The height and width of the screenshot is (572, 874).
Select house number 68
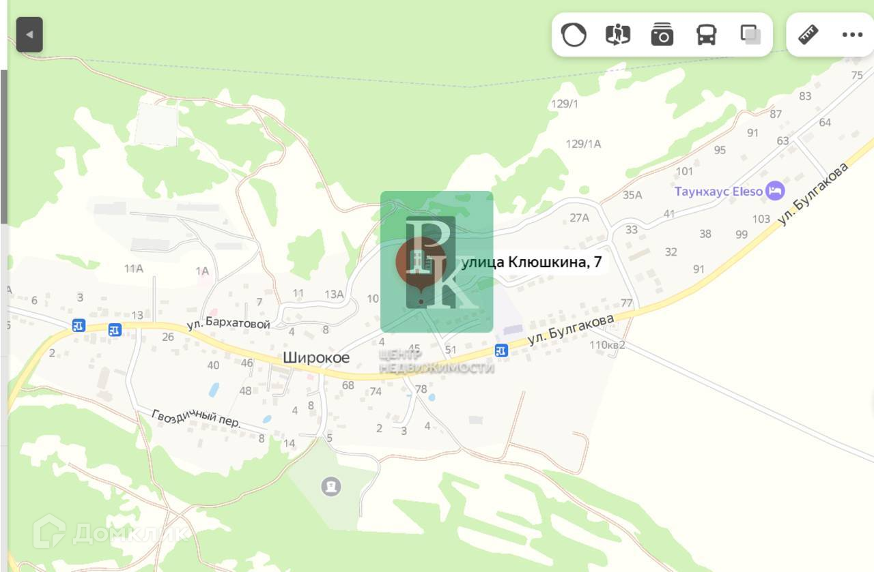pyautogui.click(x=348, y=385)
